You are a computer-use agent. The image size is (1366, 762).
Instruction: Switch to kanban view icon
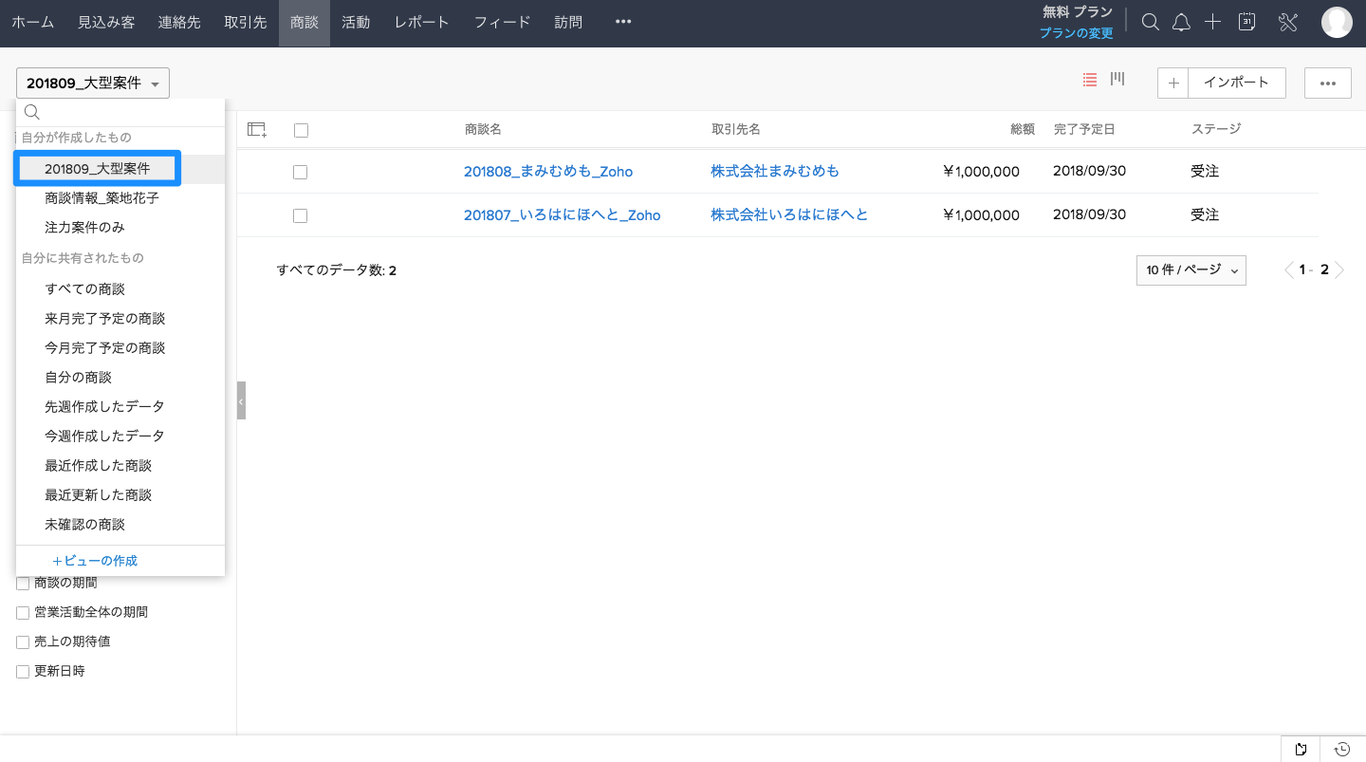click(x=1117, y=79)
